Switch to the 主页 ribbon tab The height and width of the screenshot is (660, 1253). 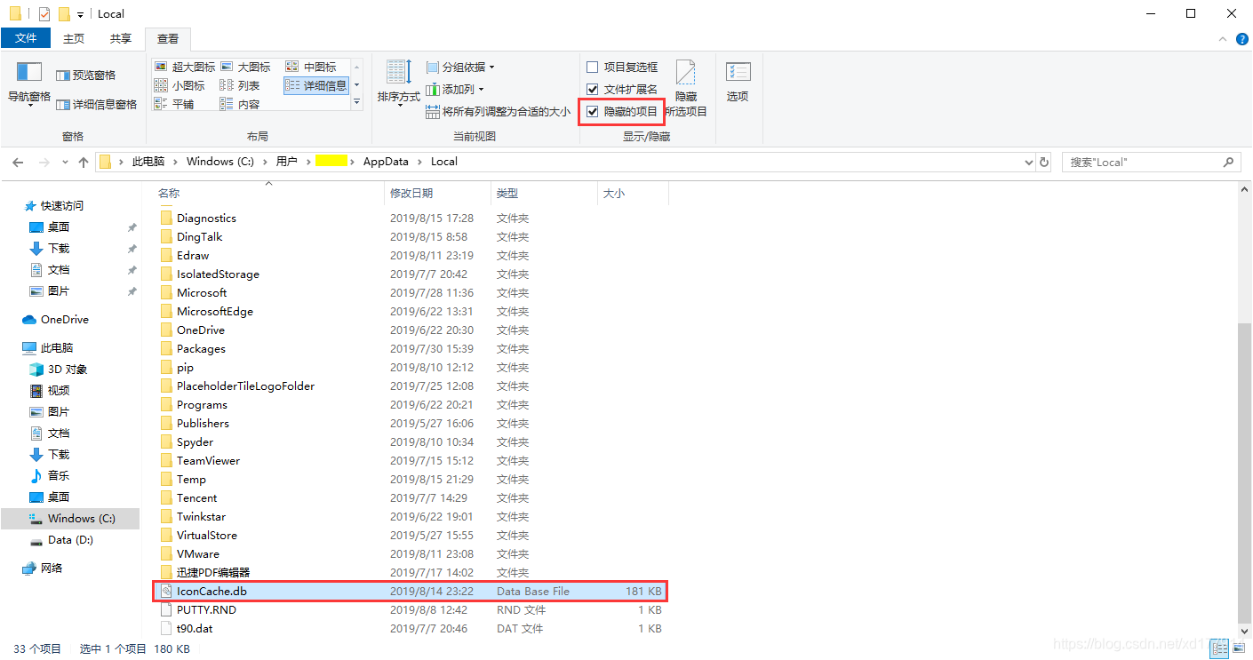74,38
